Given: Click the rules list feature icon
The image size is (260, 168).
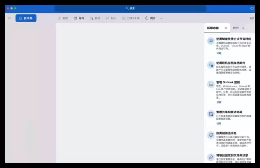Looking at the screenshot, I should tap(211, 84).
